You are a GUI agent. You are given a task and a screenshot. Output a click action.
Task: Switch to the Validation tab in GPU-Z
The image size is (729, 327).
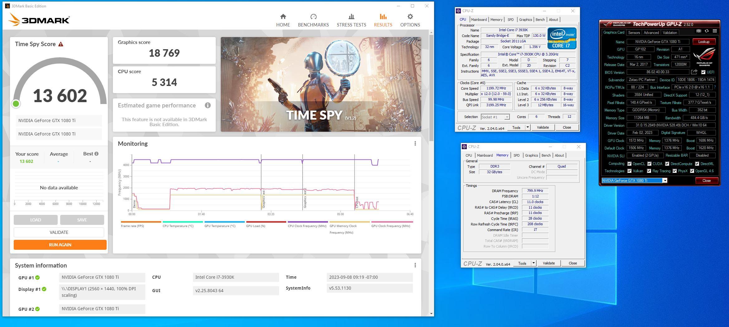coord(670,33)
